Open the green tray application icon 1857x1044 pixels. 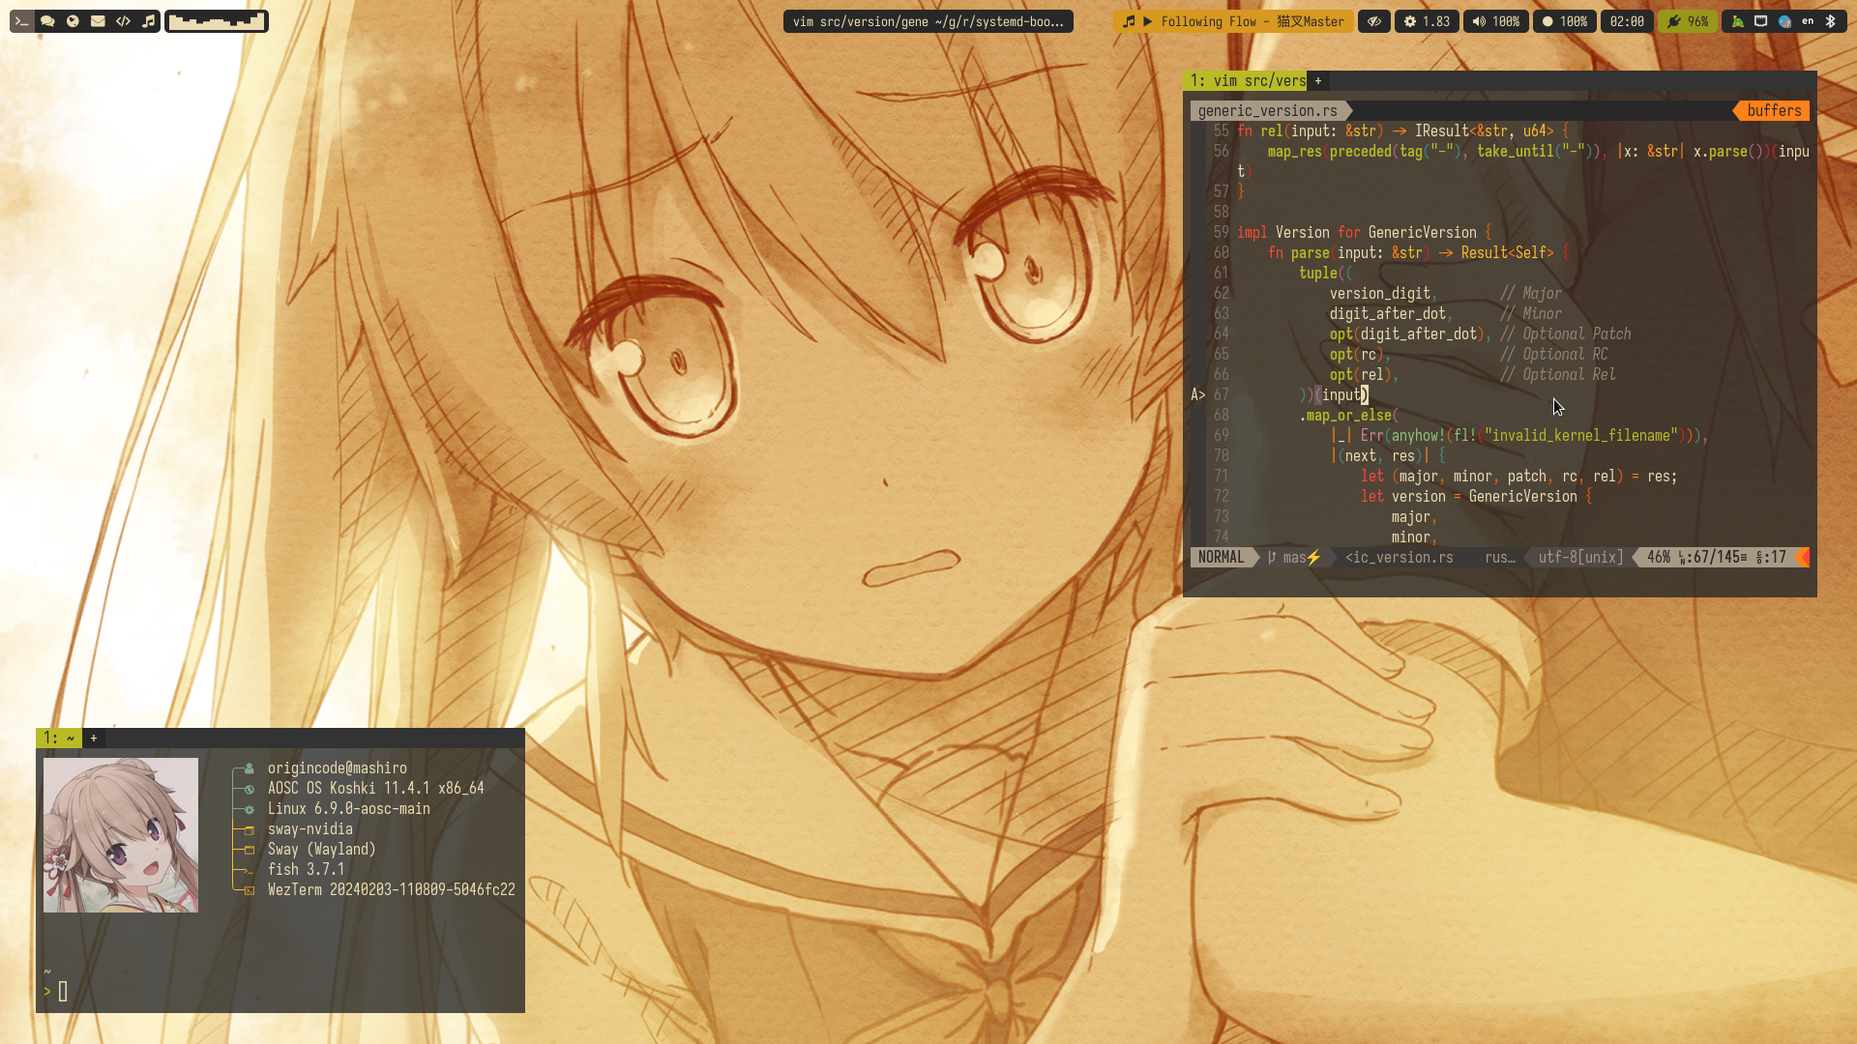(1738, 21)
